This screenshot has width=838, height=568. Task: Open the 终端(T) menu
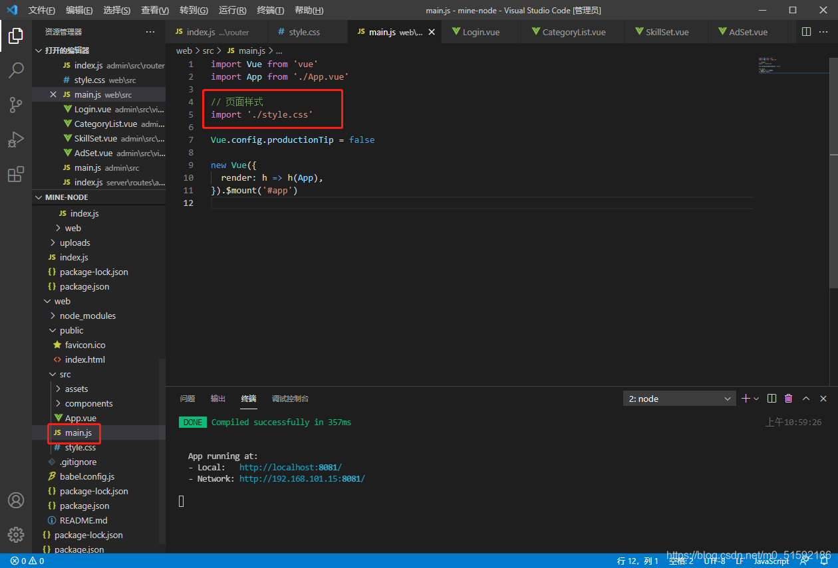(x=270, y=11)
